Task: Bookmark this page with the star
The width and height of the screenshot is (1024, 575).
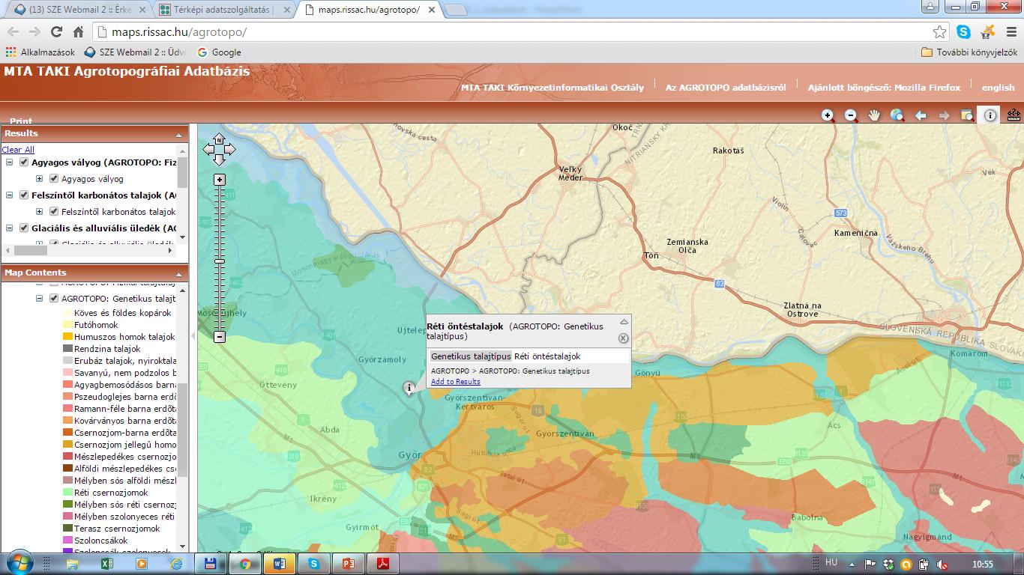Action: [939, 32]
